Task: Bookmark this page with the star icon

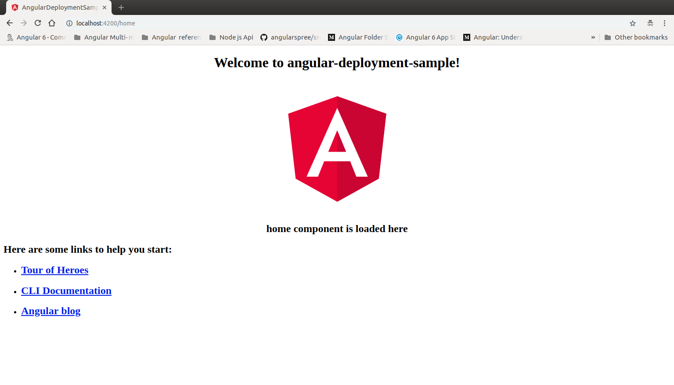Action: tap(633, 23)
